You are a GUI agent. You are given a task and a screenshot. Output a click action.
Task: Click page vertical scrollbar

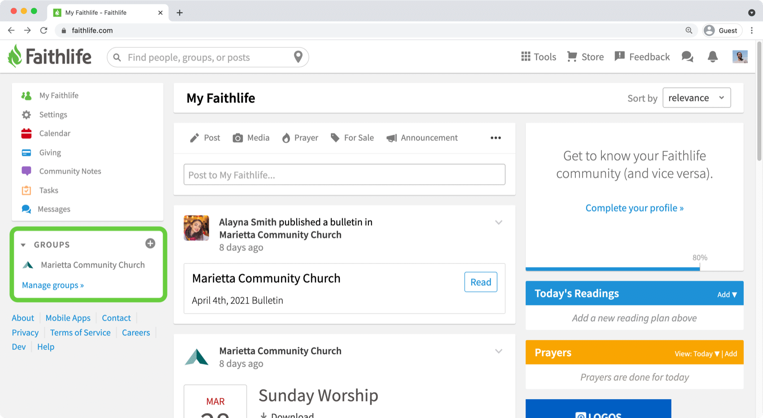pyautogui.click(x=759, y=101)
